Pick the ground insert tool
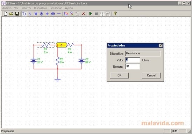Screen dimensions: 192x134 tap(47, 14)
